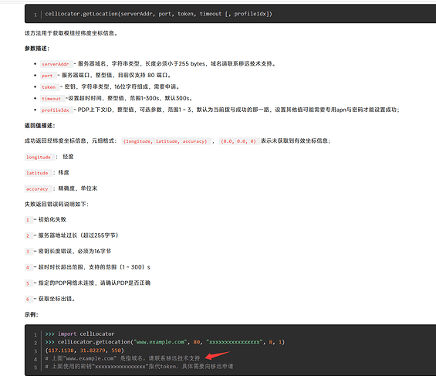The image size is (436, 386).
Task: Click error code 6 tag for coordinate error
Action: pos(28,299)
